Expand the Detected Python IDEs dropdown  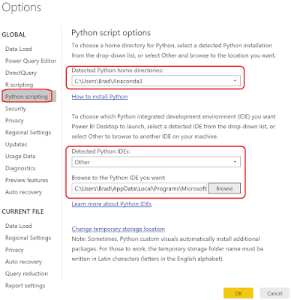(x=156, y=162)
